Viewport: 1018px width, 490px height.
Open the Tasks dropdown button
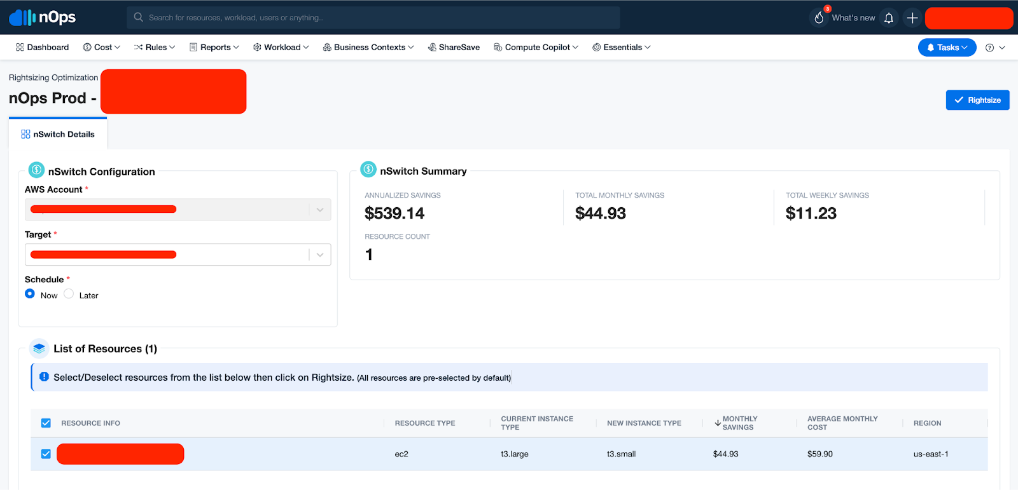click(x=947, y=48)
